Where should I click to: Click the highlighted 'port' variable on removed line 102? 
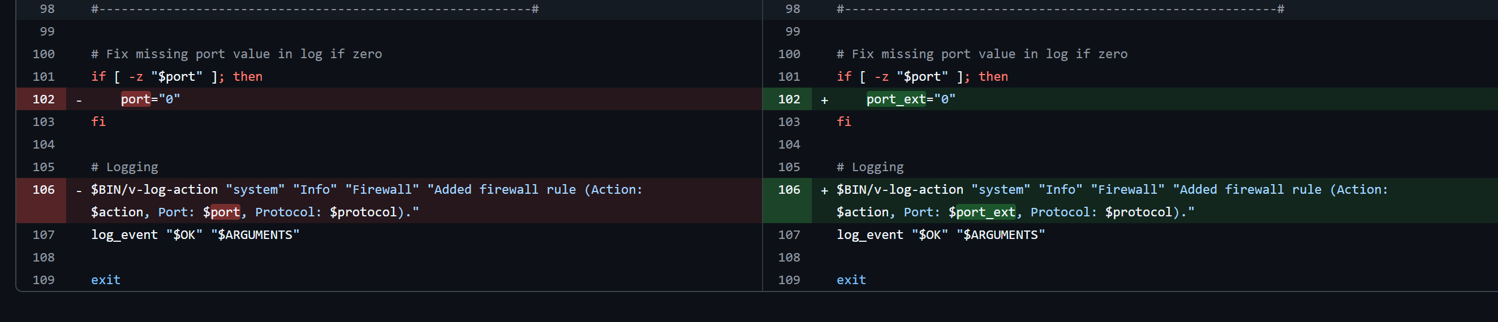(x=136, y=99)
